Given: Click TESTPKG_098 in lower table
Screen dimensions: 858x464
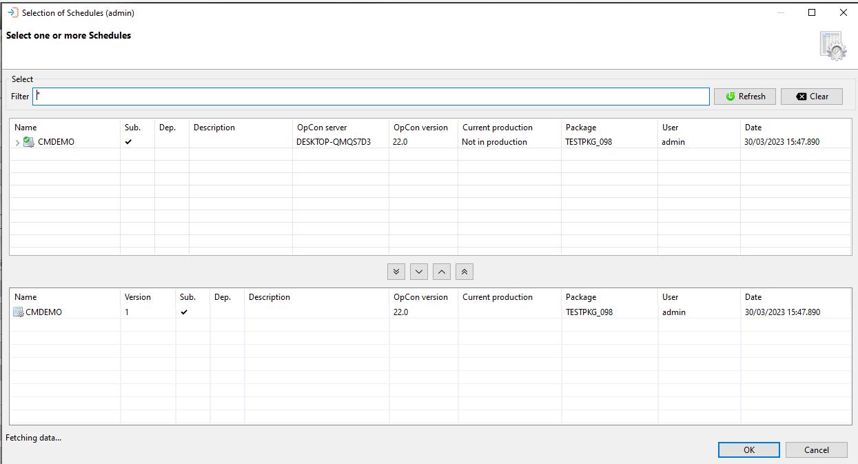Looking at the screenshot, I should tap(589, 312).
